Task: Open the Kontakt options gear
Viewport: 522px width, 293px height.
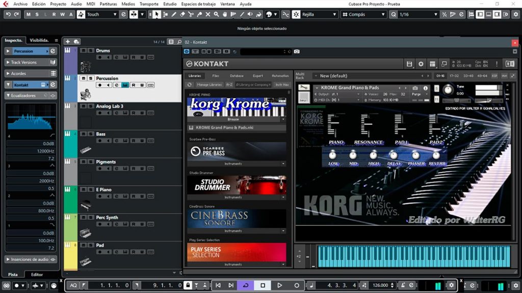Action: coord(421,64)
